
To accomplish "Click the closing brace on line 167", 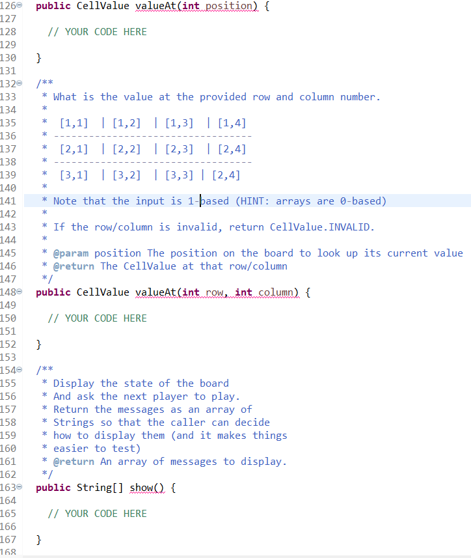I will pos(39,540).
